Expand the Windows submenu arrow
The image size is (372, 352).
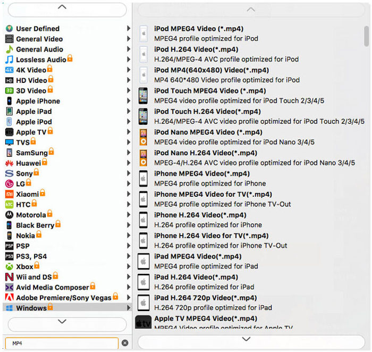[x=129, y=308]
